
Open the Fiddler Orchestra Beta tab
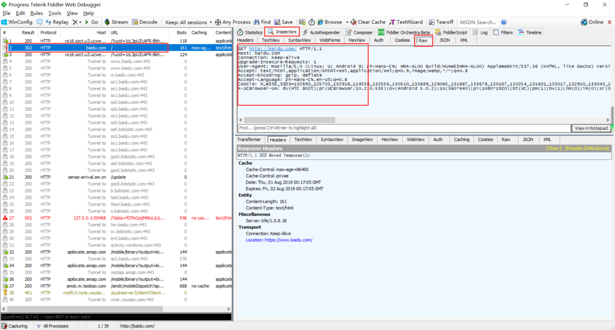[404, 32]
